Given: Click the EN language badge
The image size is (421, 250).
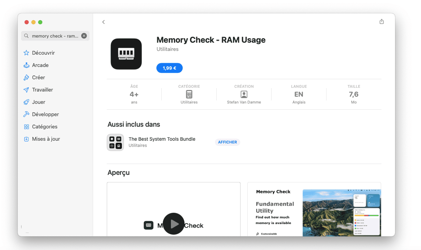Looking at the screenshot, I should click(x=299, y=94).
